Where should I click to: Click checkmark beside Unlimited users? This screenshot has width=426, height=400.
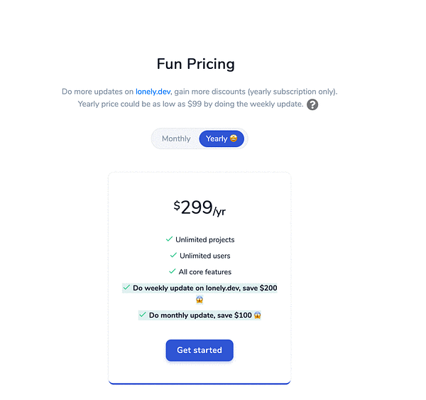click(173, 255)
